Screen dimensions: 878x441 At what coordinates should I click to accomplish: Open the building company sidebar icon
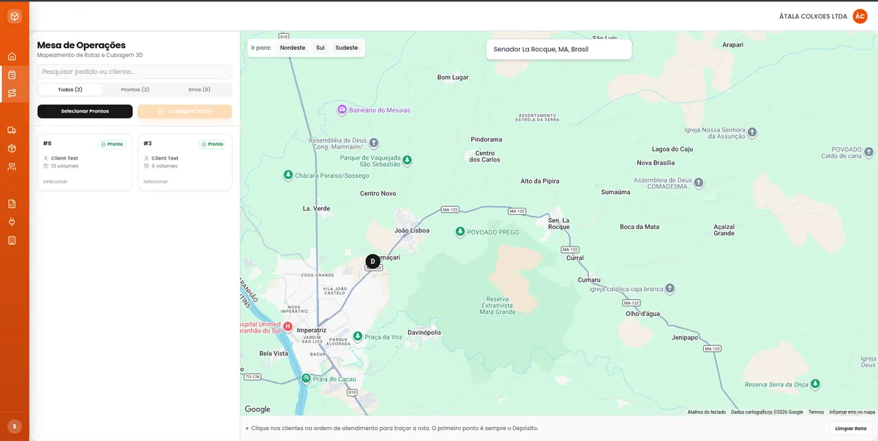pos(12,240)
